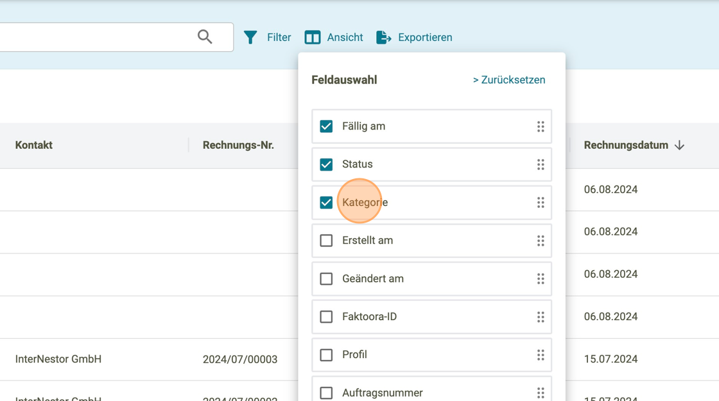
Task: Click the Rechnungs-Nr. column header
Action: [238, 146]
